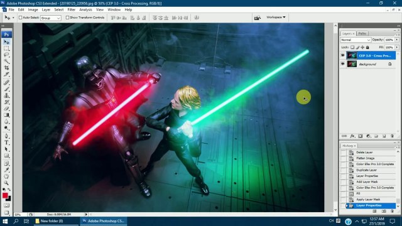Viewport: 402px width, 226px height.
Task: Select the Hand tool
Action: coord(6,176)
